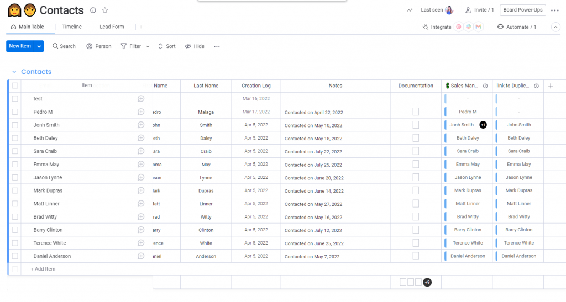The image size is (566, 302).
Task: Collapse the board header with chevron
Action: [555, 27]
